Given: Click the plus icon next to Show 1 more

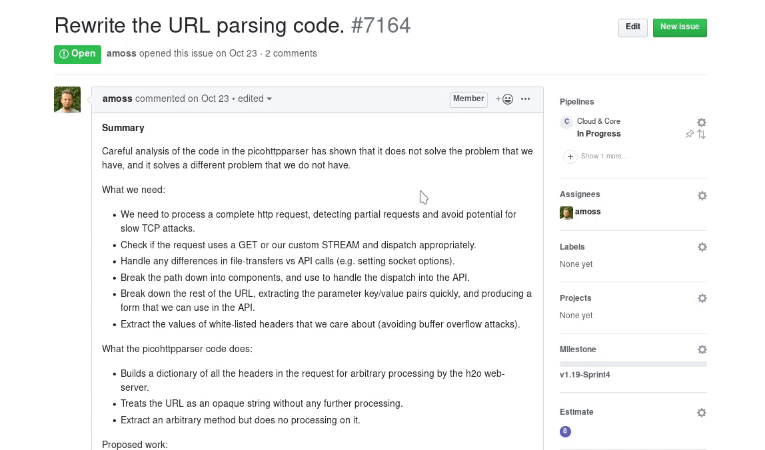Looking at the screenshot, I should (x=570, y=156).
